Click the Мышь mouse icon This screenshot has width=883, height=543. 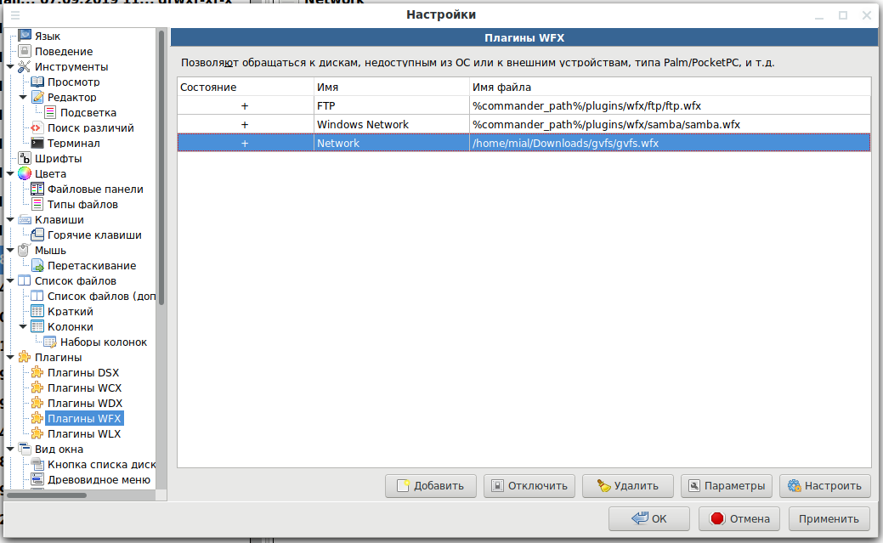pyautogui.click(x=24, y=250)
